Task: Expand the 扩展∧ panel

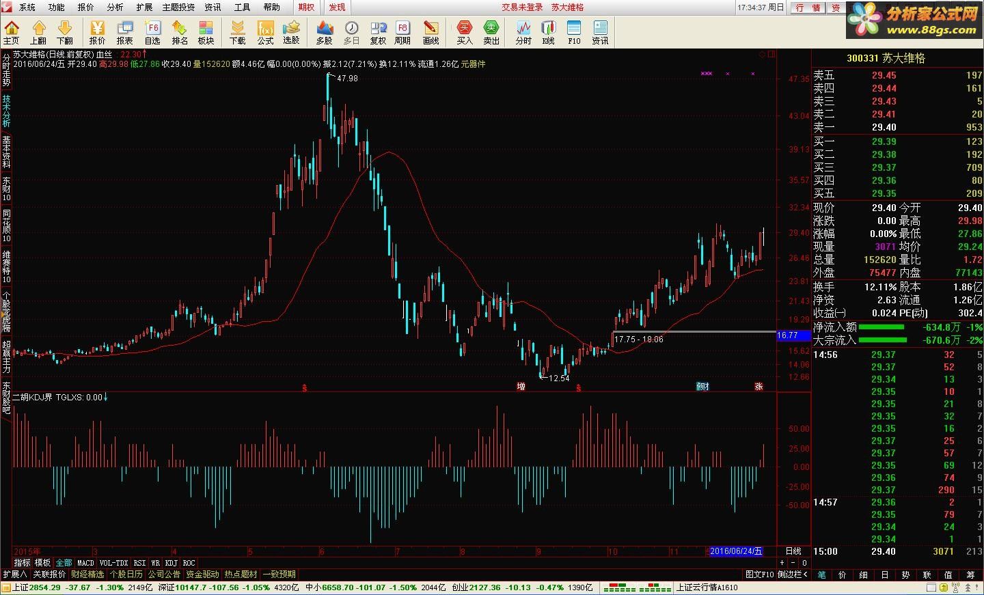Action: pyautogui.click(x=14, y=575)
